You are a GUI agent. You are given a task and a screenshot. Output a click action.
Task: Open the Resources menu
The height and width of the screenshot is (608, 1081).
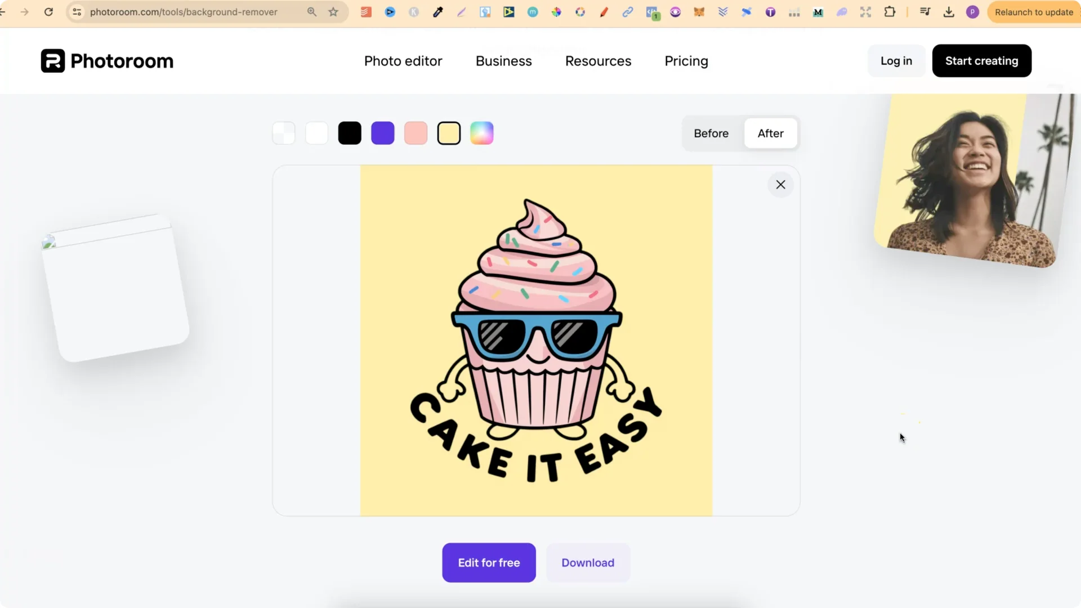click(598, 61)
